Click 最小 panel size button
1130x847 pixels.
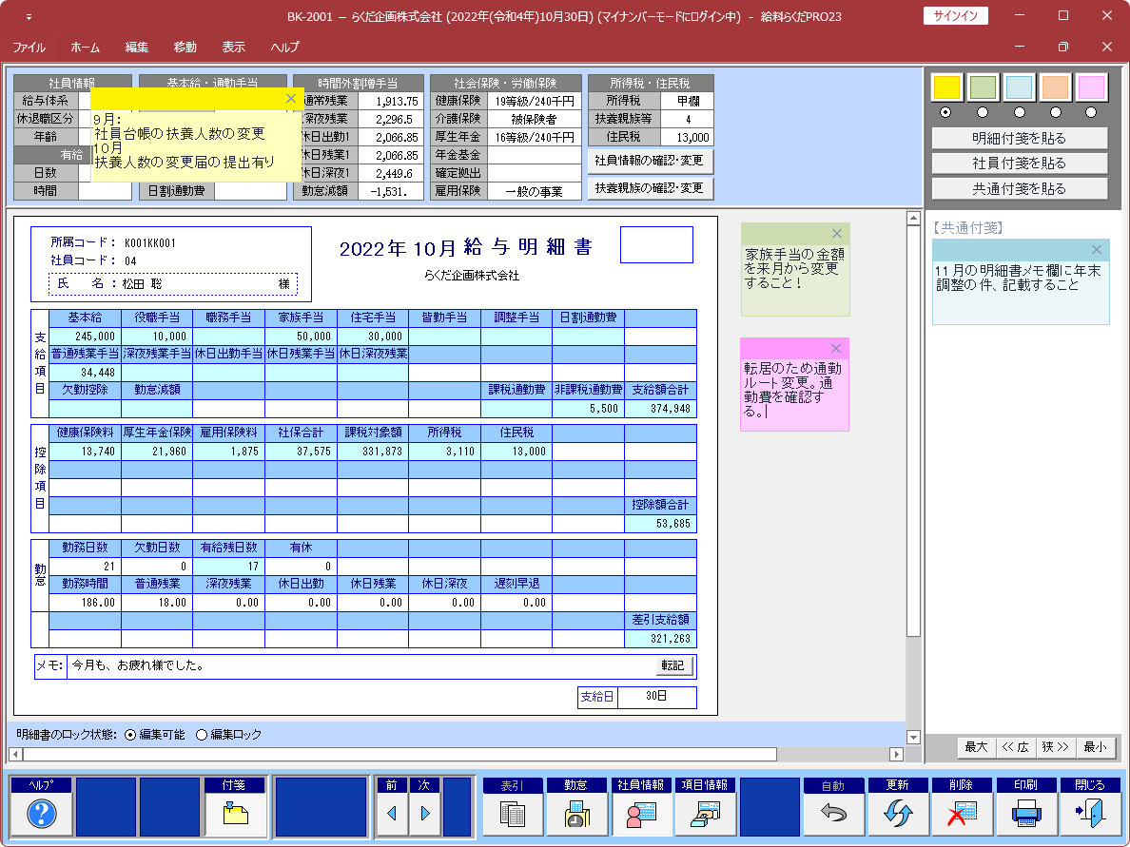(x=1095, y=747)
